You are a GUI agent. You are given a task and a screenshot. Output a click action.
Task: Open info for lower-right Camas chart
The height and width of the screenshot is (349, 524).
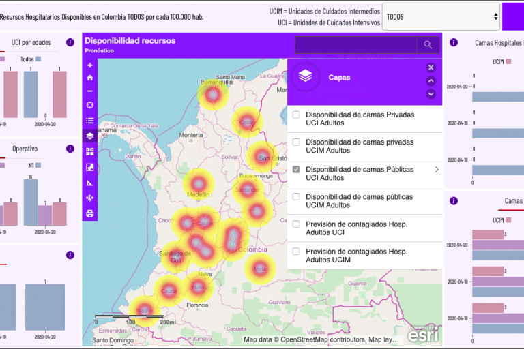454,200
